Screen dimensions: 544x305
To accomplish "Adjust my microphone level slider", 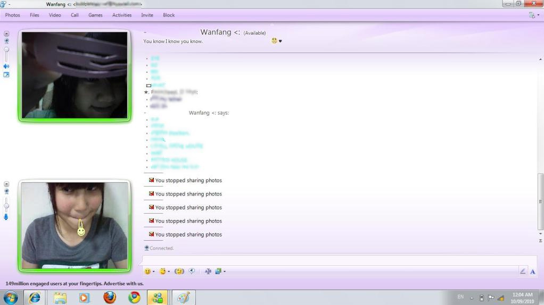I will [x=6, y=205].
